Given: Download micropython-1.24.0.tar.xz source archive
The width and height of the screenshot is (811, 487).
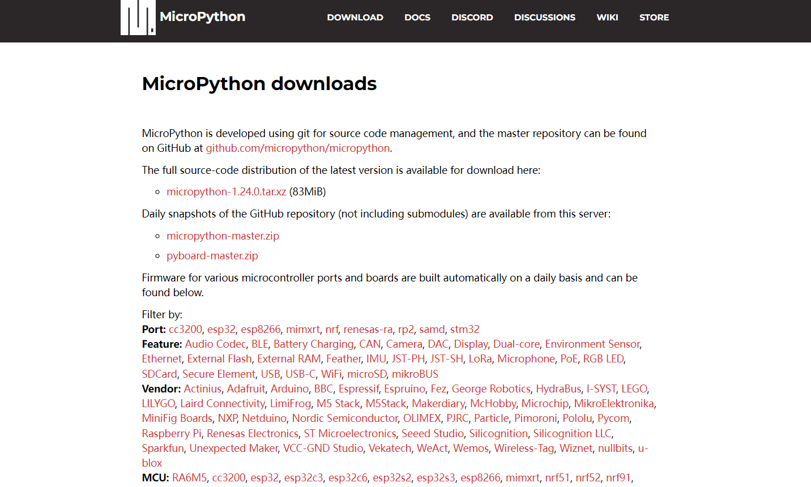Looking at the screenshot, I should [x=227, y=192].
